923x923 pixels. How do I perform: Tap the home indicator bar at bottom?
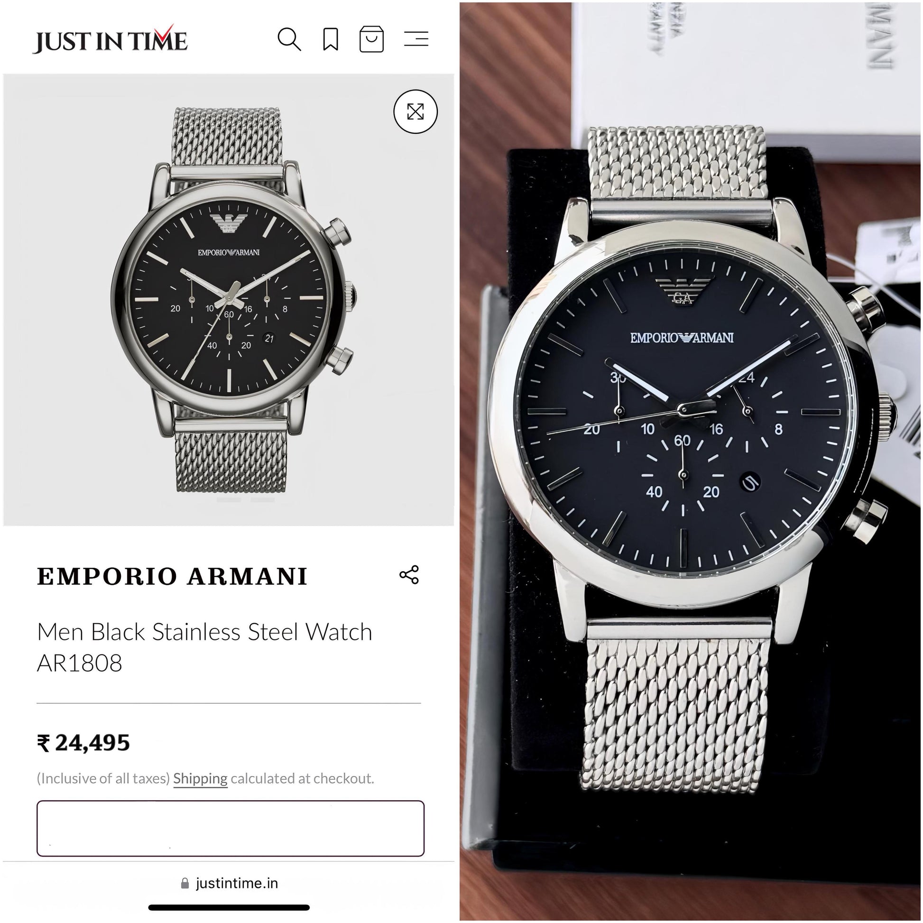click(x=229, y=908)
